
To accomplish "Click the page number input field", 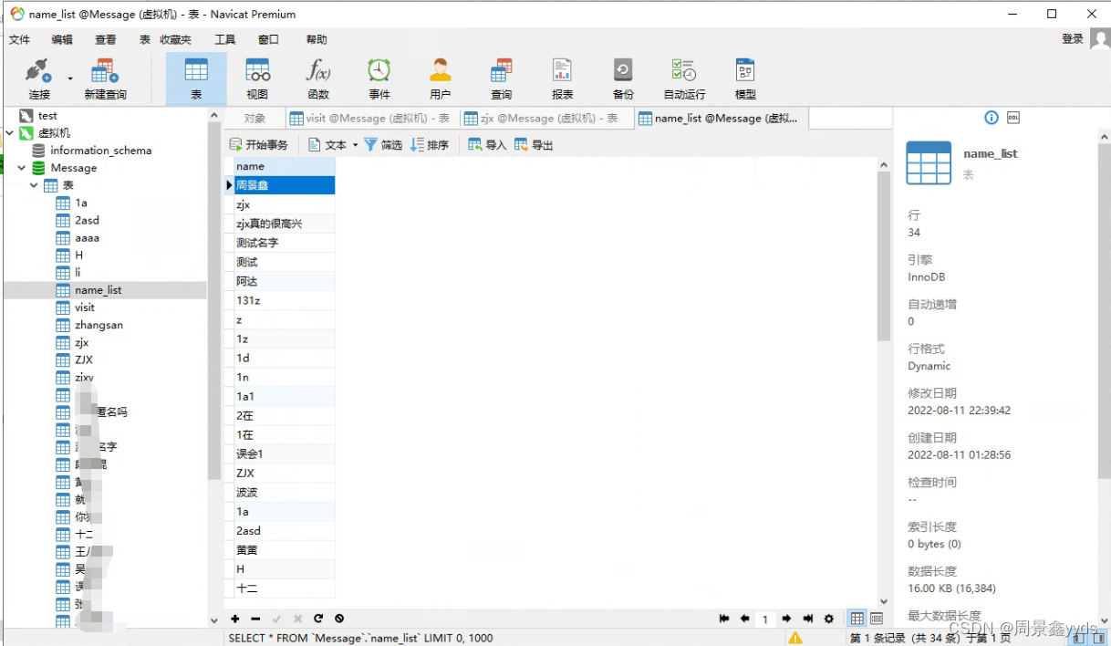I will [765, 620].
